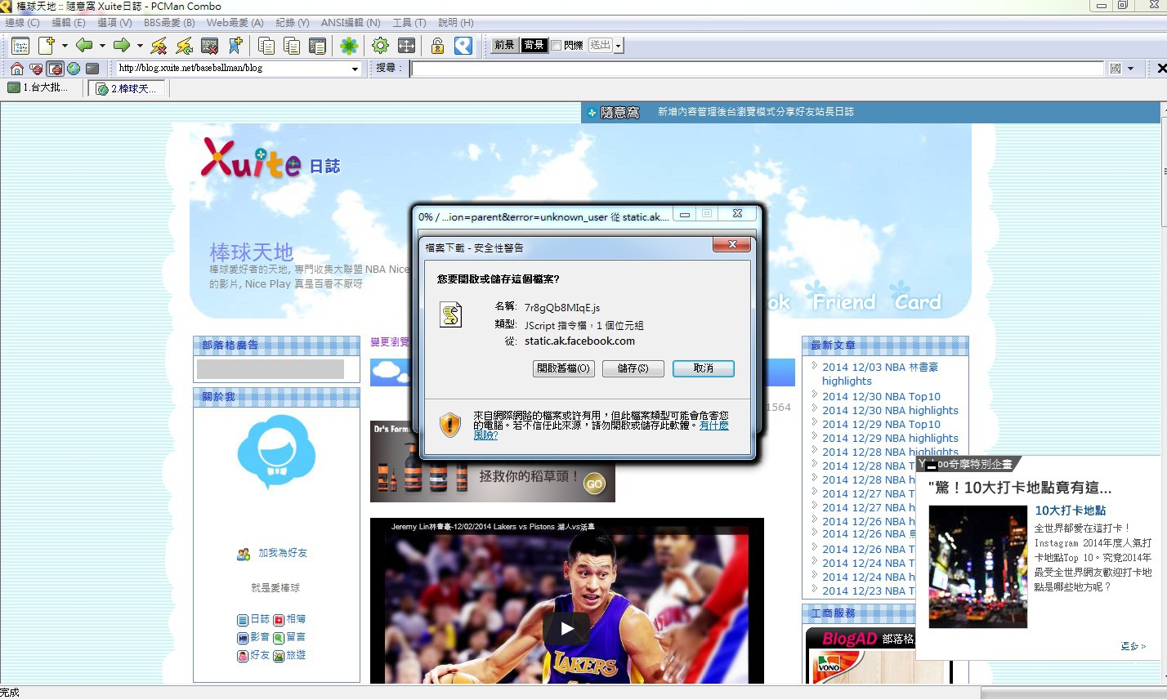Open the 選項 (V) menu

pyautogui.click(x=114, y=23)
